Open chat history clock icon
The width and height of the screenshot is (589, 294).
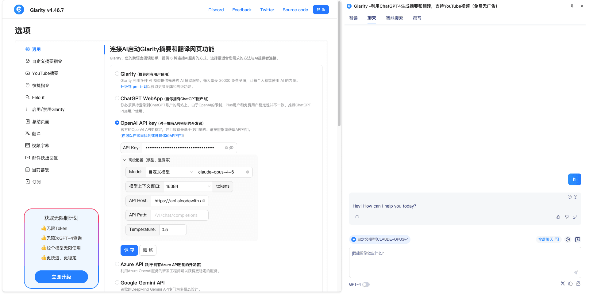568,239
